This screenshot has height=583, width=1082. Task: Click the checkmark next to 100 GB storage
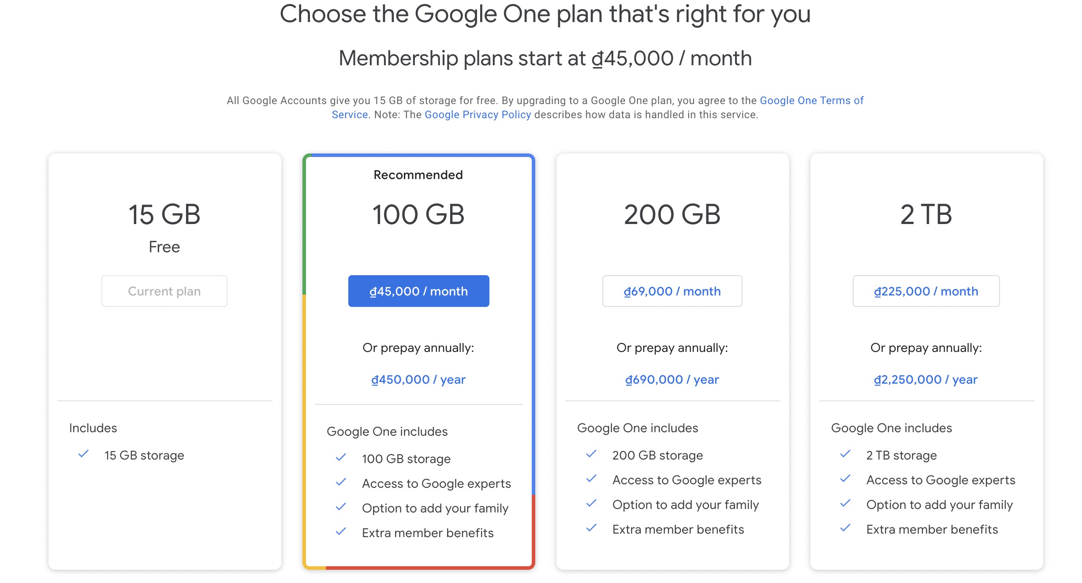[341, 457]
